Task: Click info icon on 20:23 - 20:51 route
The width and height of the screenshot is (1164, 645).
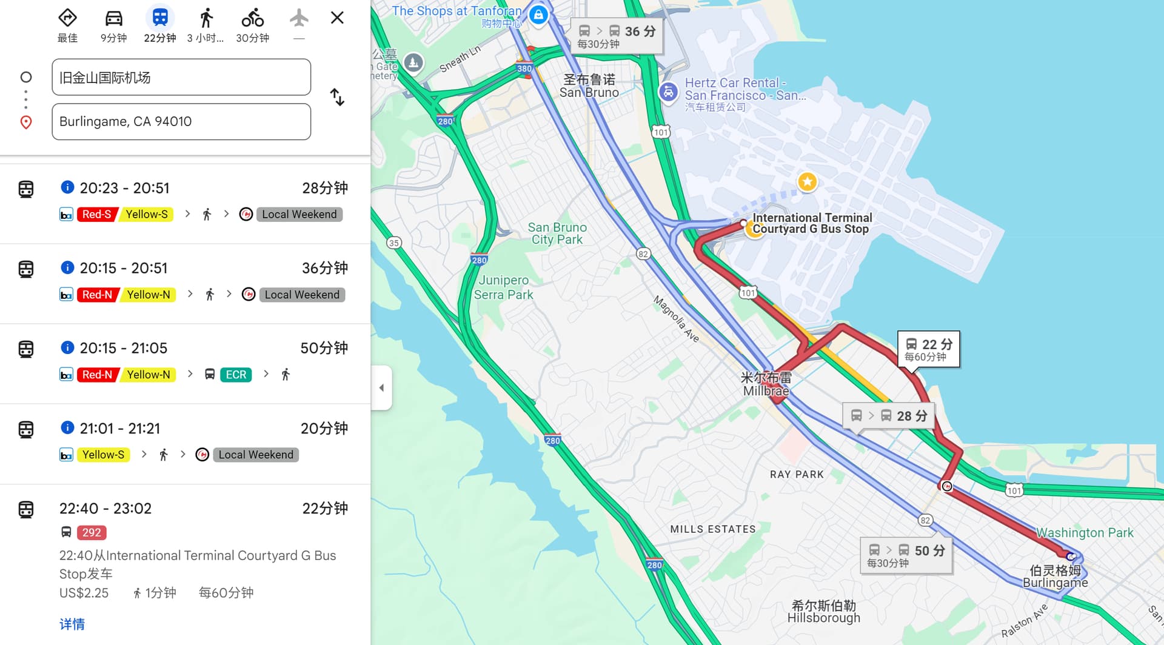Action: (x=67, y=187)
